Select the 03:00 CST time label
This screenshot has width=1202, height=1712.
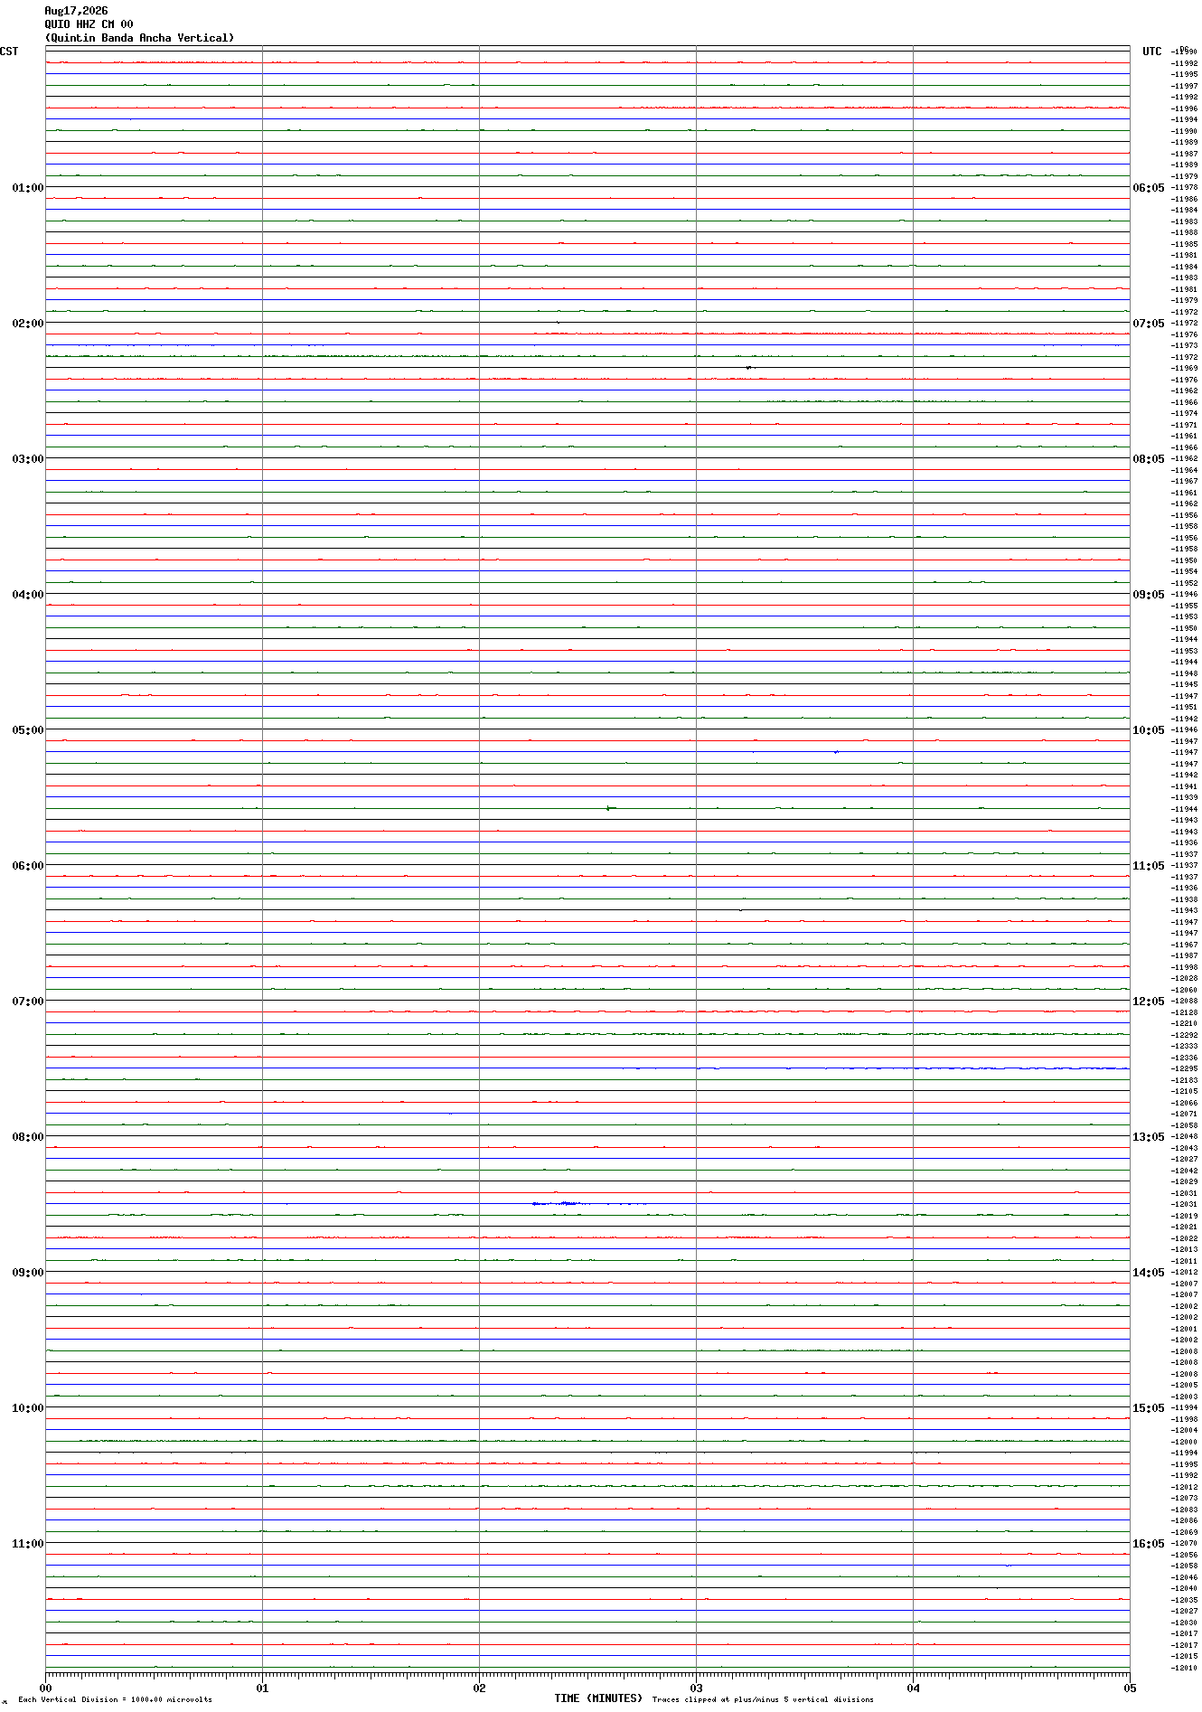(28, 459)
